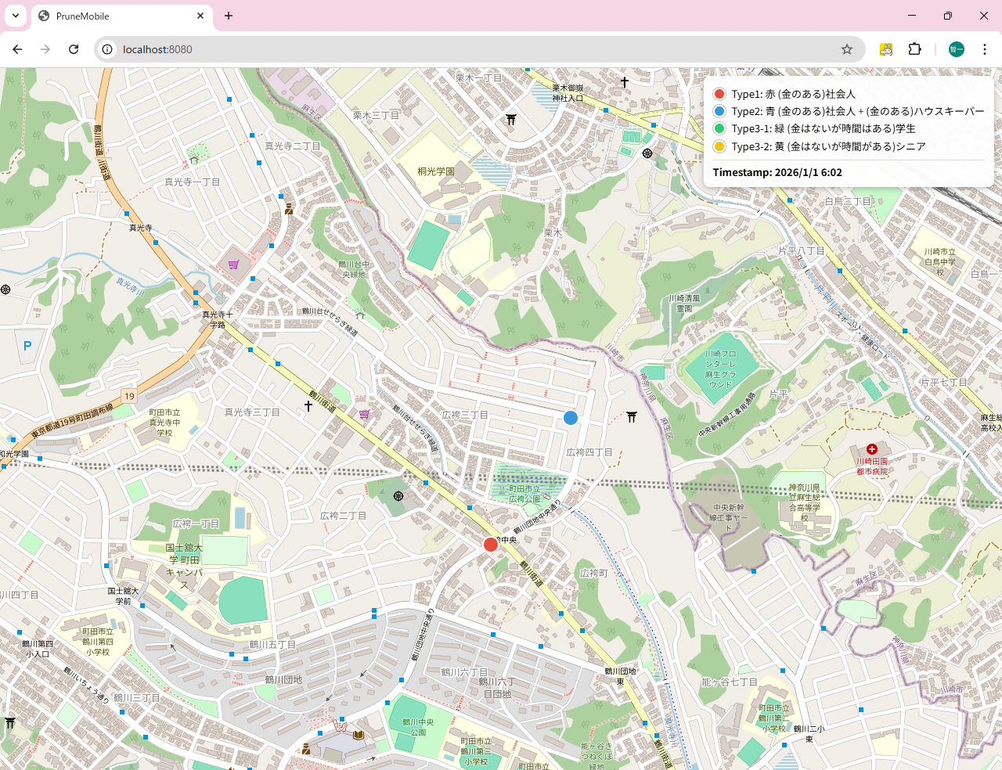The image size is (1002, 770).
Task: Reload the page
Action: (74, 49)
